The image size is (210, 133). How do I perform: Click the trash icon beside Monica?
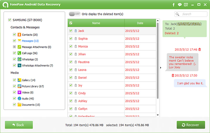pos(76,46)
